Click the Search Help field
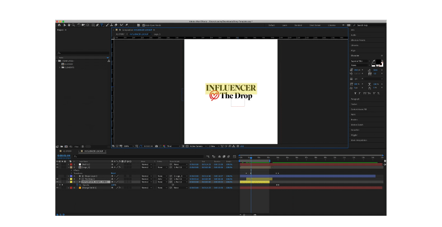This screenshot has width=442, height=227. pos(369,25)
